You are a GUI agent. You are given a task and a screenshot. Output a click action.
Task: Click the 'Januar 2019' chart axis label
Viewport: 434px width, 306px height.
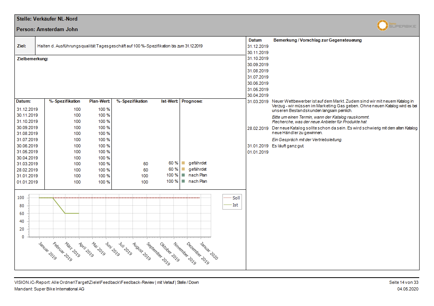pos(47,251)
